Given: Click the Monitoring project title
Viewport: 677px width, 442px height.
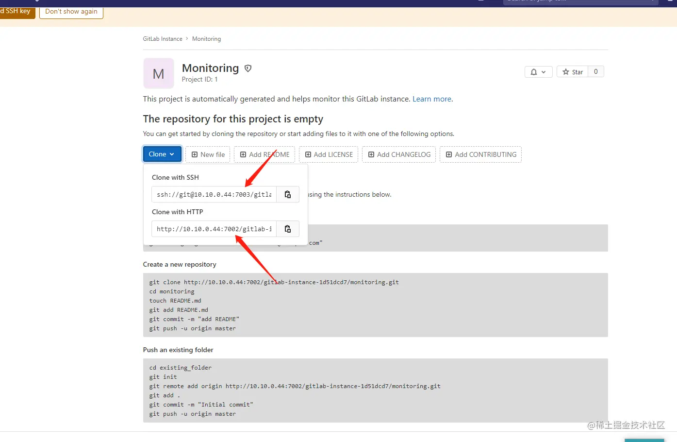Looking at the screenshot, I should point(211,68).
